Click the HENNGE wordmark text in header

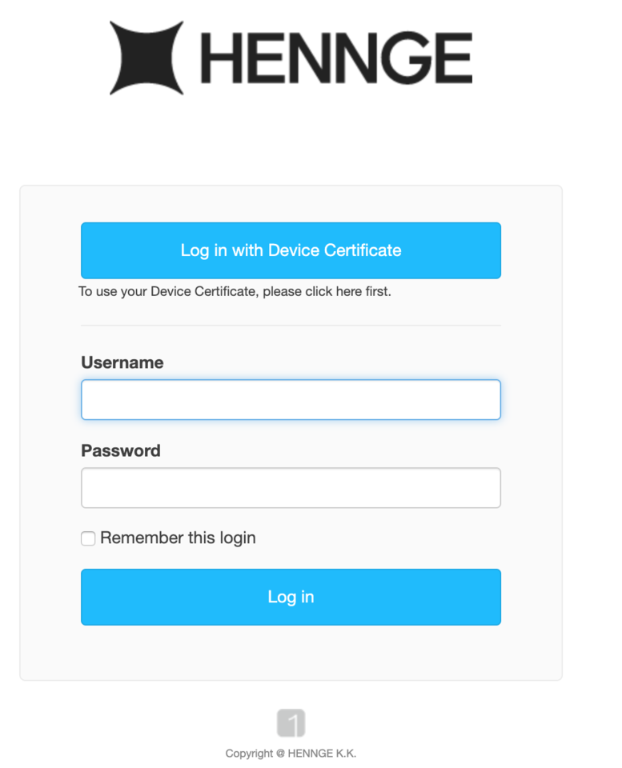335,58
